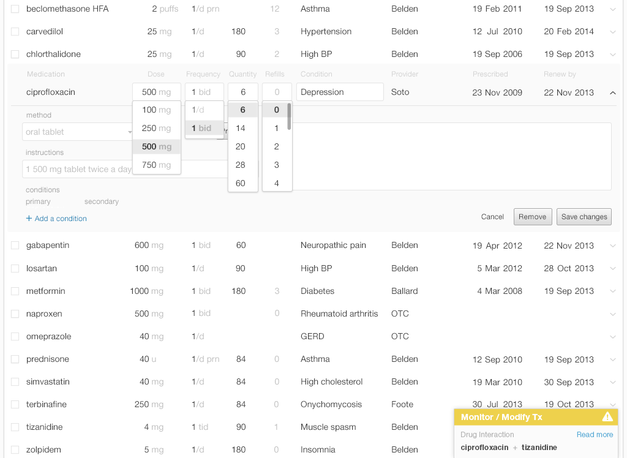
Task: Click the Save changes button
Action: (584, 217)
